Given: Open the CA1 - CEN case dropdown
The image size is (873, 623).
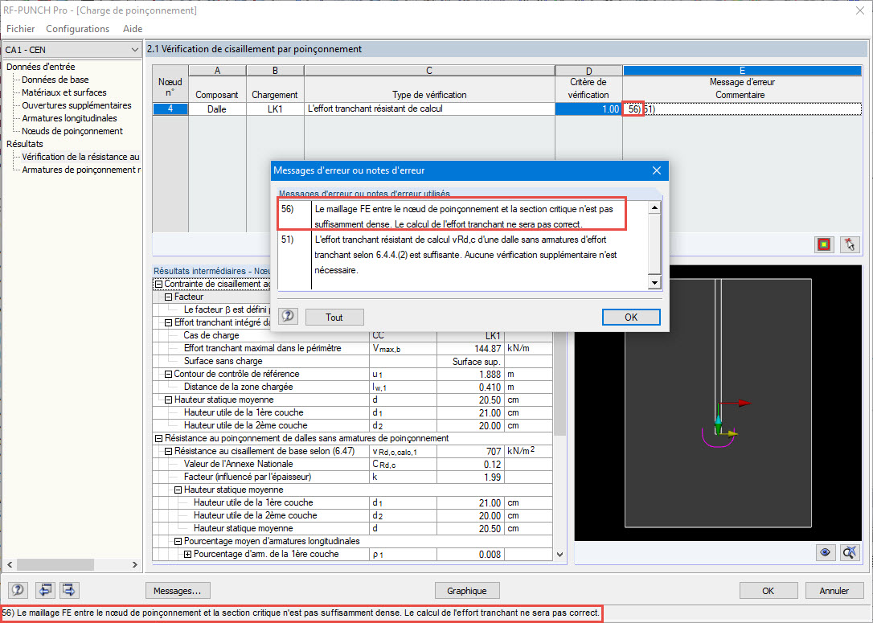Looking at the screenshot, I should point(134,50).
